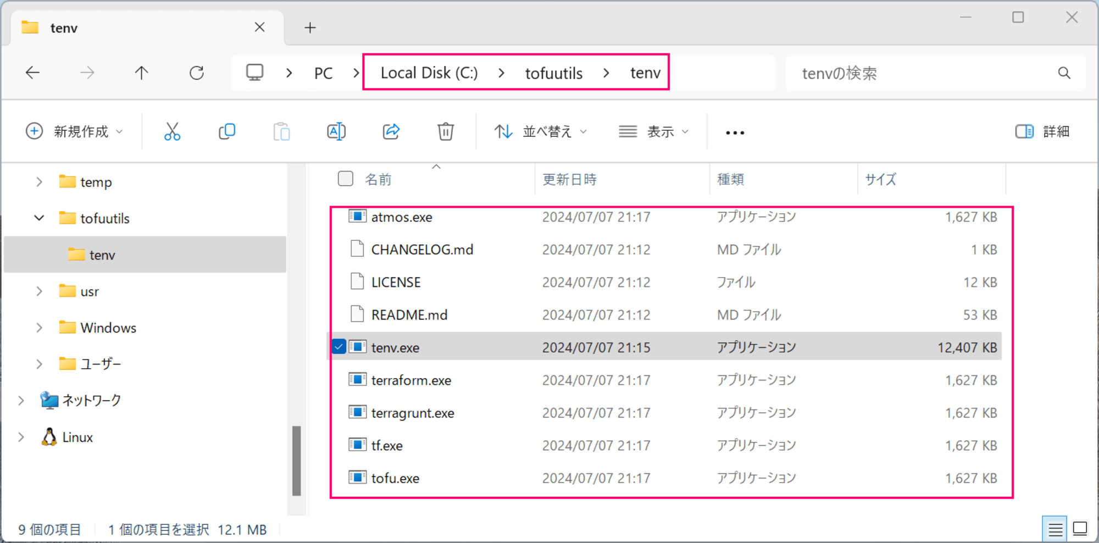Sort by 種類 column header
This screenshot has height=543, width=1099.
(730, 179)
